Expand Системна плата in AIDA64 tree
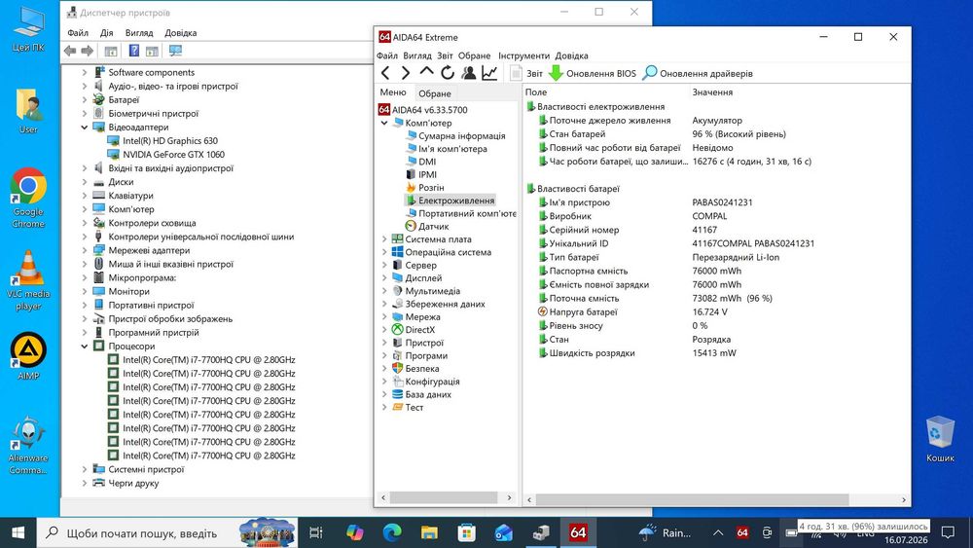The height and width of the screenshot is (548, 973). point(384,238)
